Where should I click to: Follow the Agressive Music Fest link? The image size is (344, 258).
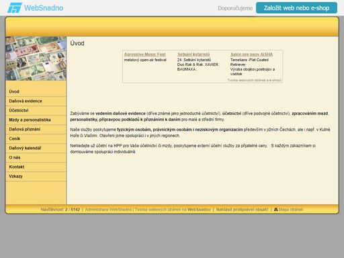click(145, 54)
